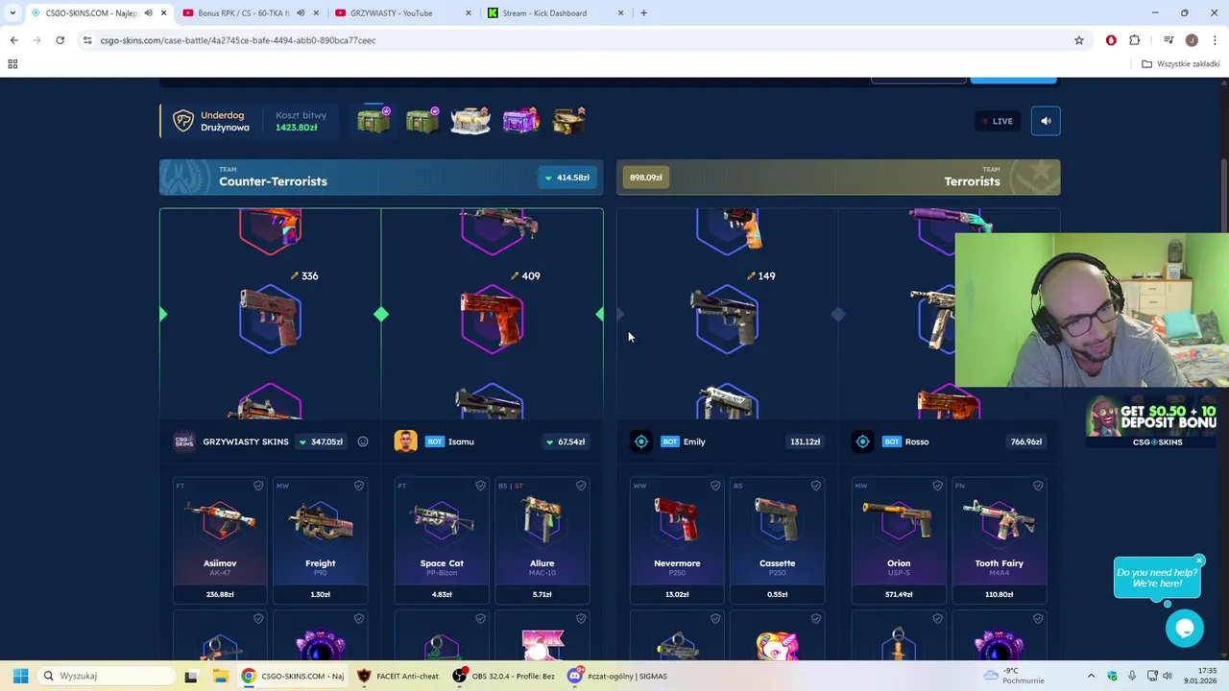Switch to Stream - Kick Dashboard tab
Image resolution: width=1229 pixels, height=691 pixels.
pos(544,13)
